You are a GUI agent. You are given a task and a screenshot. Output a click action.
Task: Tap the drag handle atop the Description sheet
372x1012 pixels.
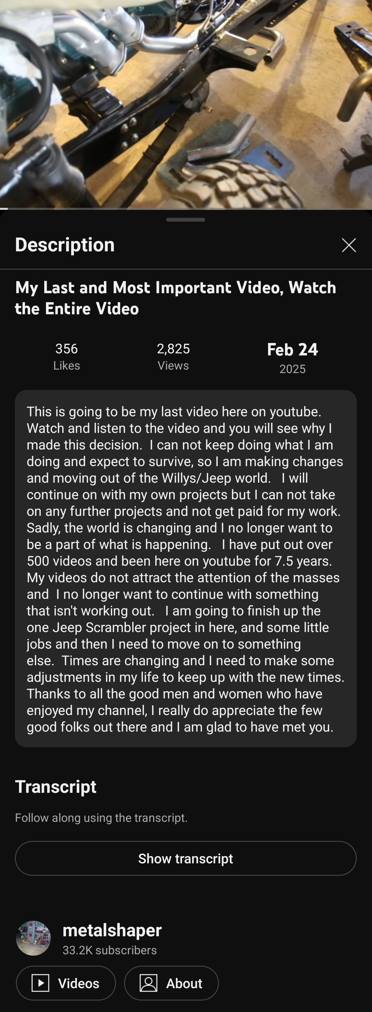(185, 220)
